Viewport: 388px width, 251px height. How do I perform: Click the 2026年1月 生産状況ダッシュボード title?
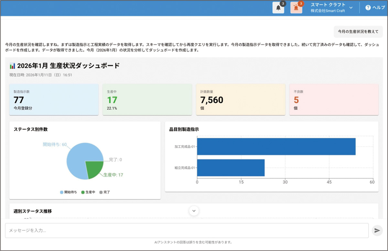click(69, 66)
